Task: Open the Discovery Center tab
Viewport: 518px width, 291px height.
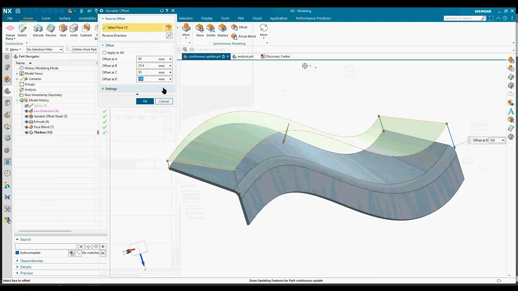Action: [275, 57]
